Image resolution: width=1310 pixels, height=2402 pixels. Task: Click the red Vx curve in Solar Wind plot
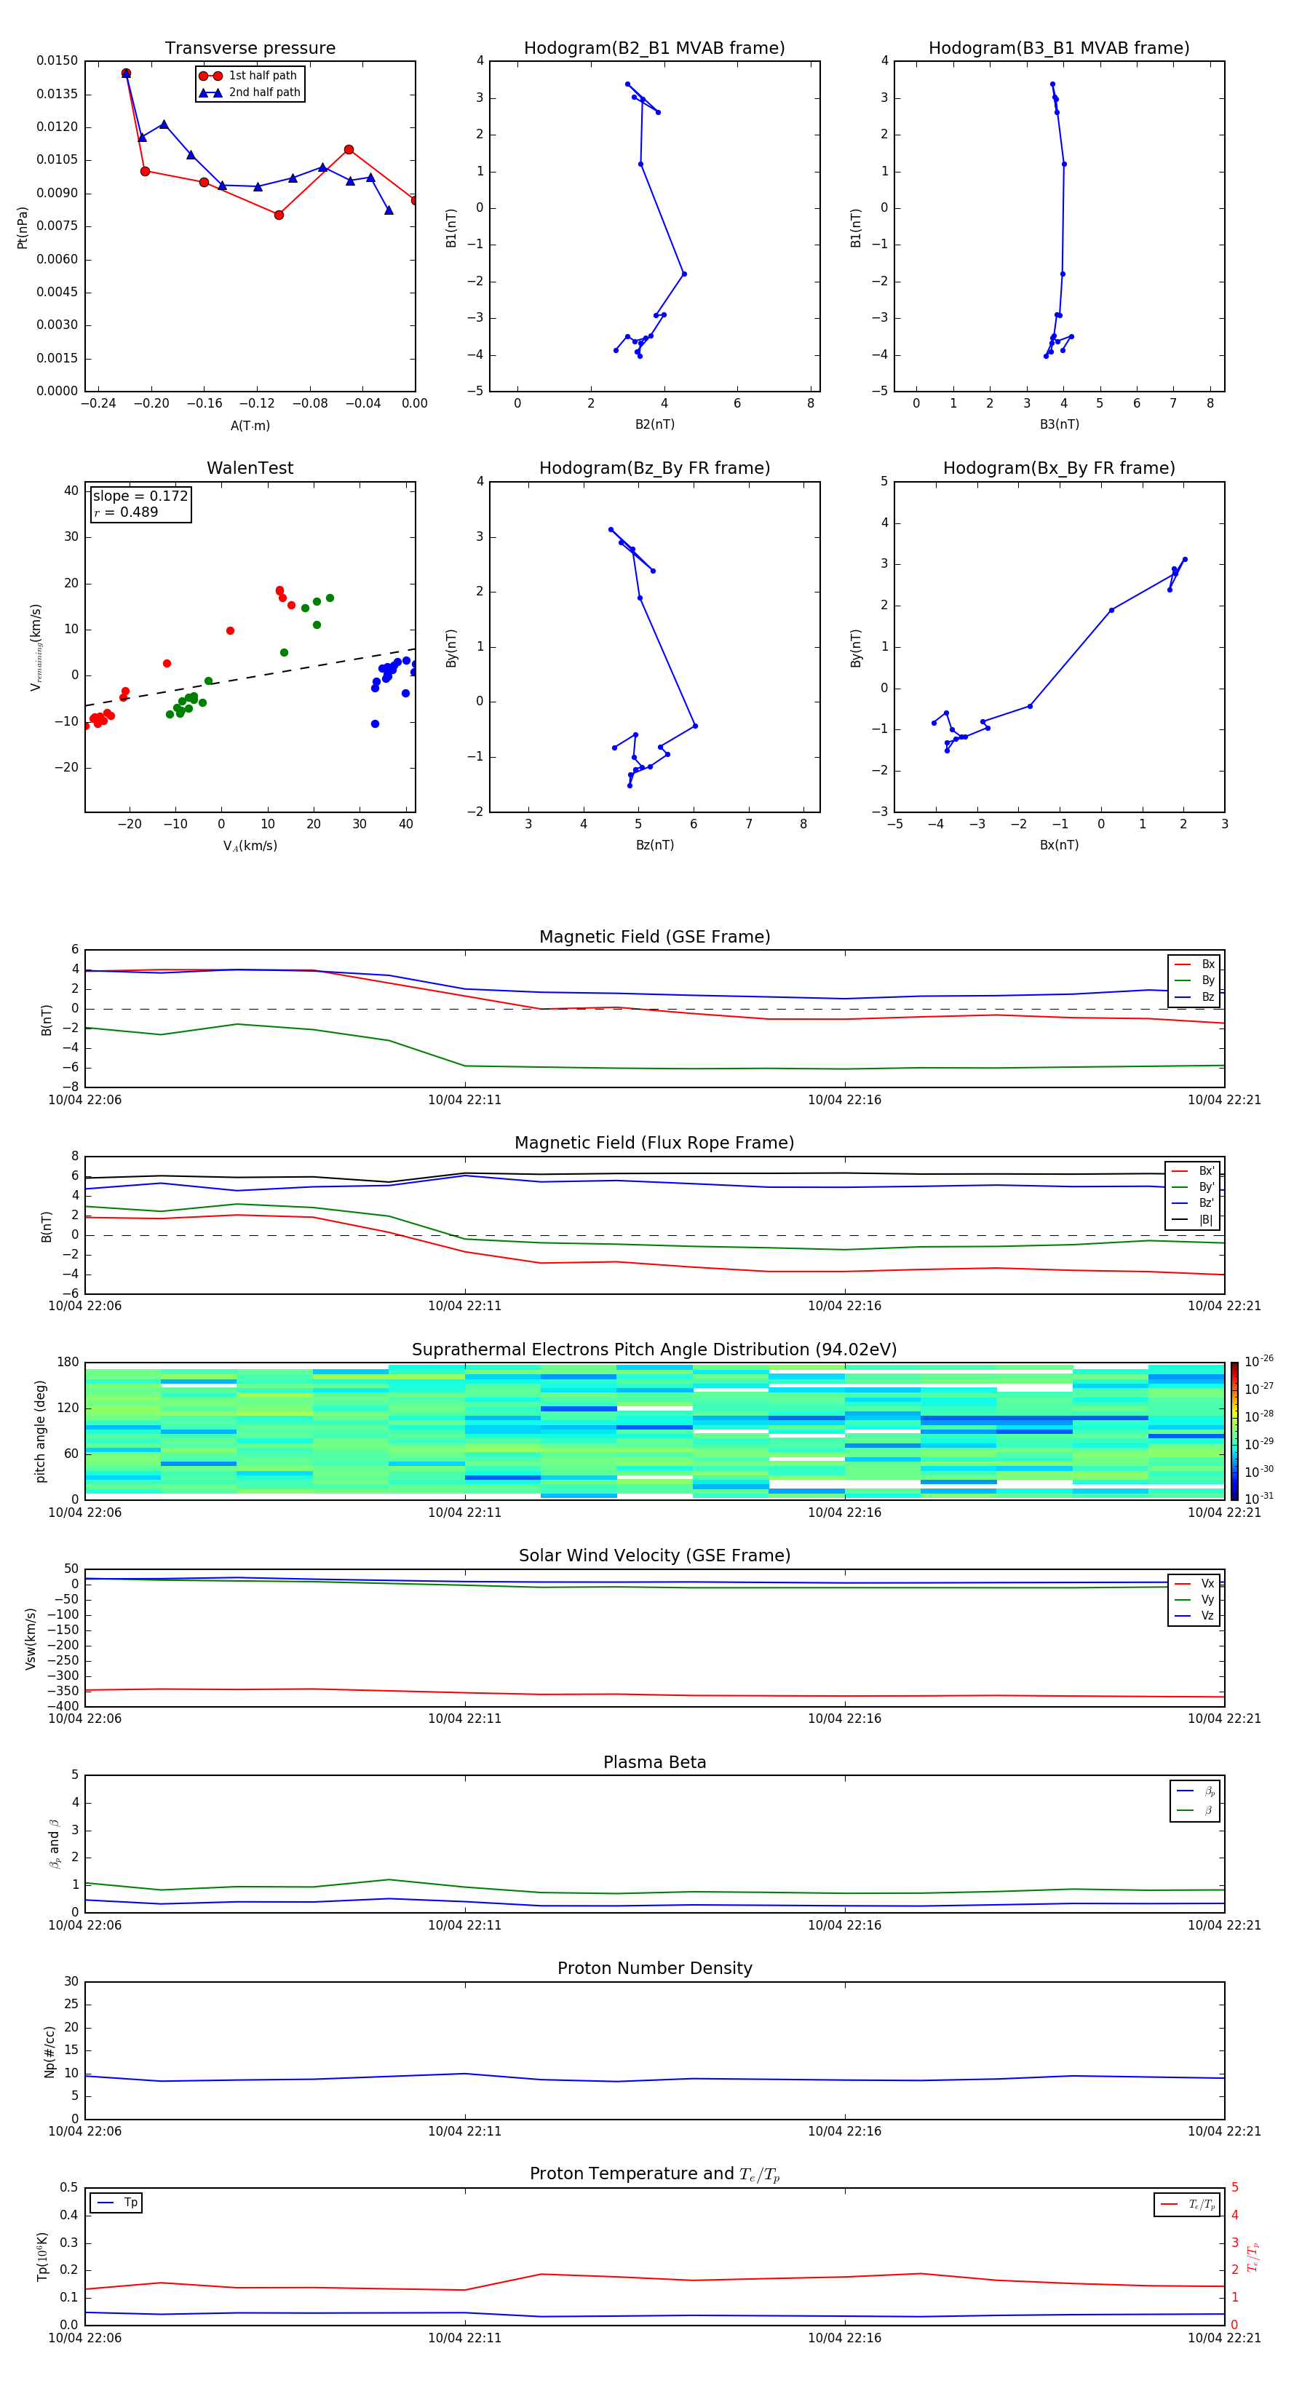pyautogui.click(x=654, y=1695)
